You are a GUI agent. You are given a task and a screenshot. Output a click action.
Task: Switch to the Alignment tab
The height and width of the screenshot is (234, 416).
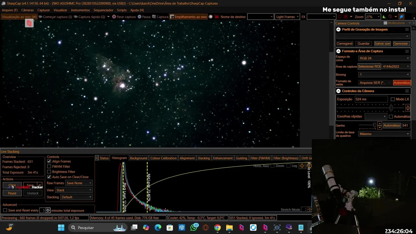coord(187,158)
